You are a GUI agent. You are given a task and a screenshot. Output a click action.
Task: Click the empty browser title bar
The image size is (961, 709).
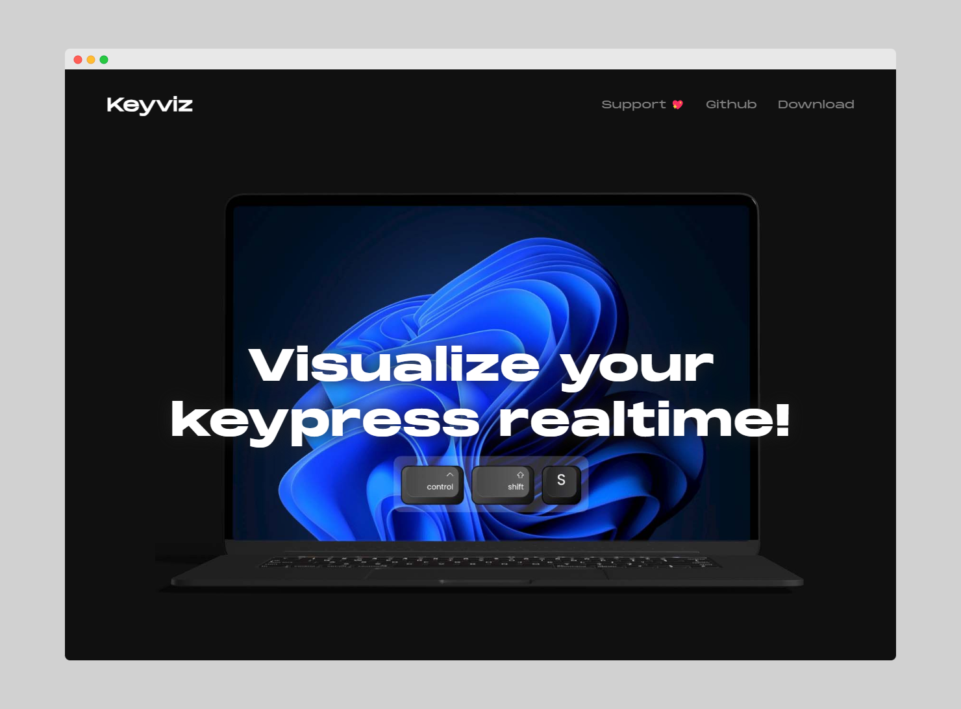pyautogui.click(x=480, y=60)
